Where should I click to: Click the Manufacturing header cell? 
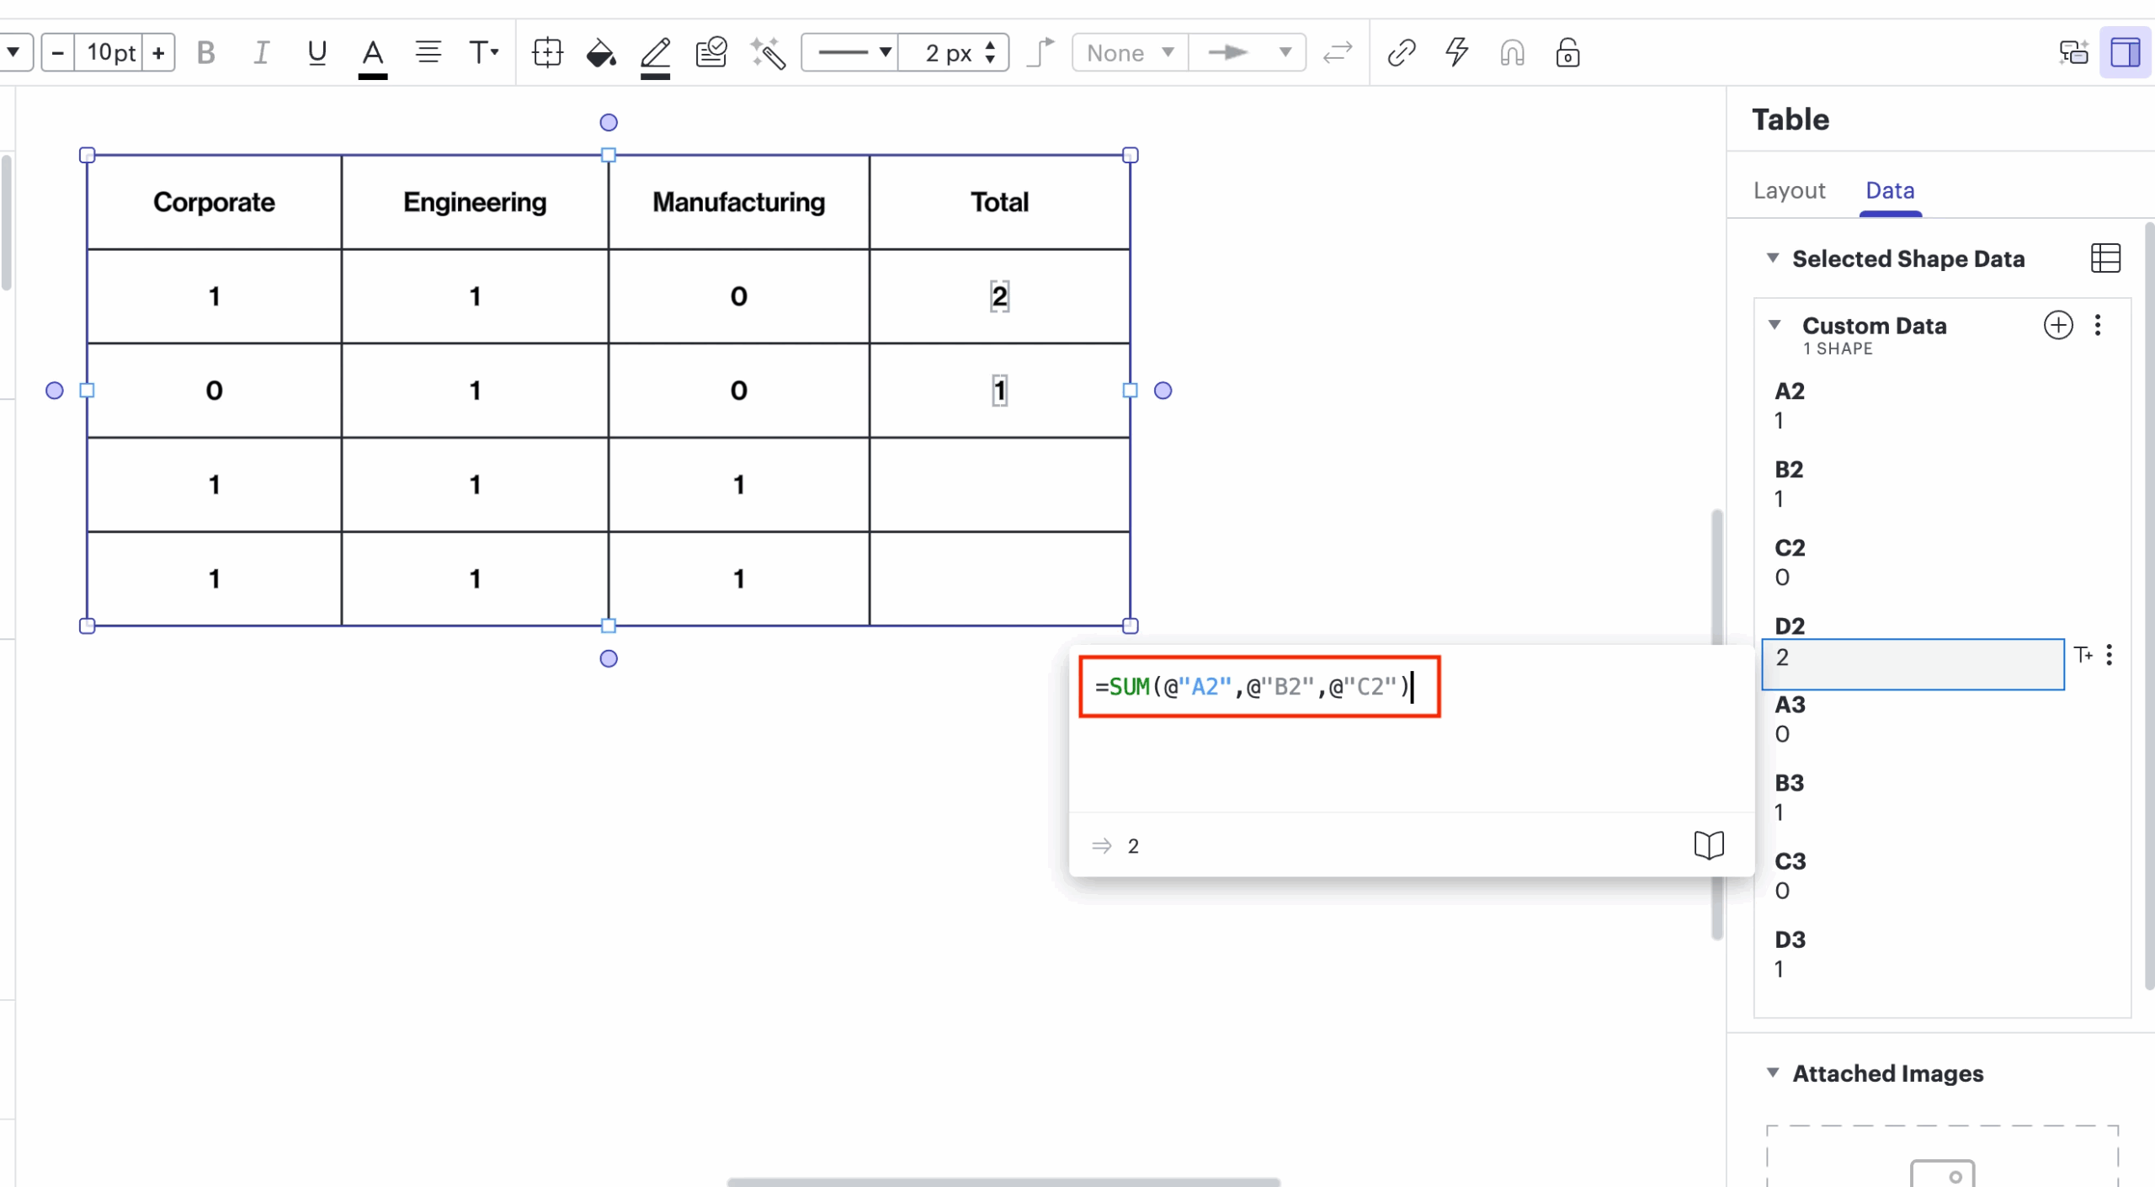pyautogui.click(x=738, y=202)
